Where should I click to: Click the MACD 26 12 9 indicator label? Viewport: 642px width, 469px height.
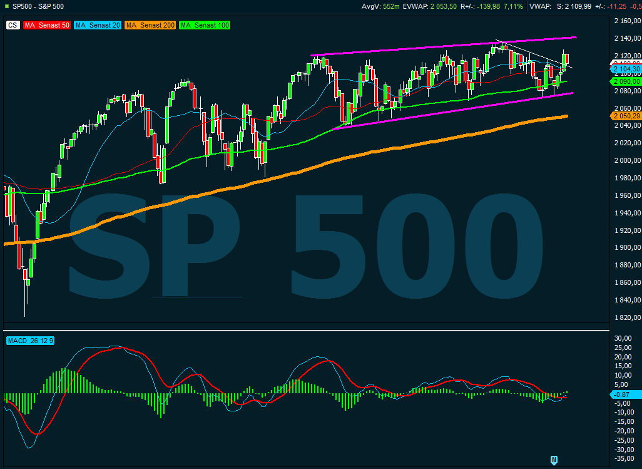30,341
